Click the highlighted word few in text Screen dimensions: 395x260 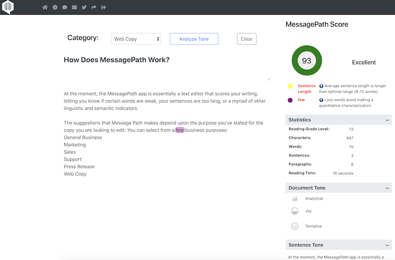click(180, 130)
